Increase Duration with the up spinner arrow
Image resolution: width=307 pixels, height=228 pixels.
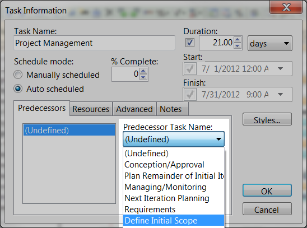238,40
